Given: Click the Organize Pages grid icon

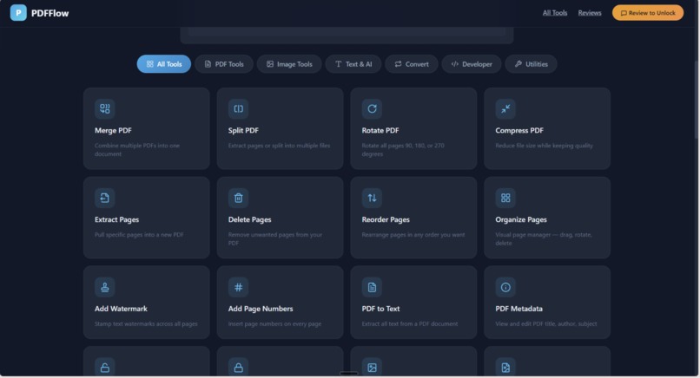Looking at the screenshot, I should point(505,198).
